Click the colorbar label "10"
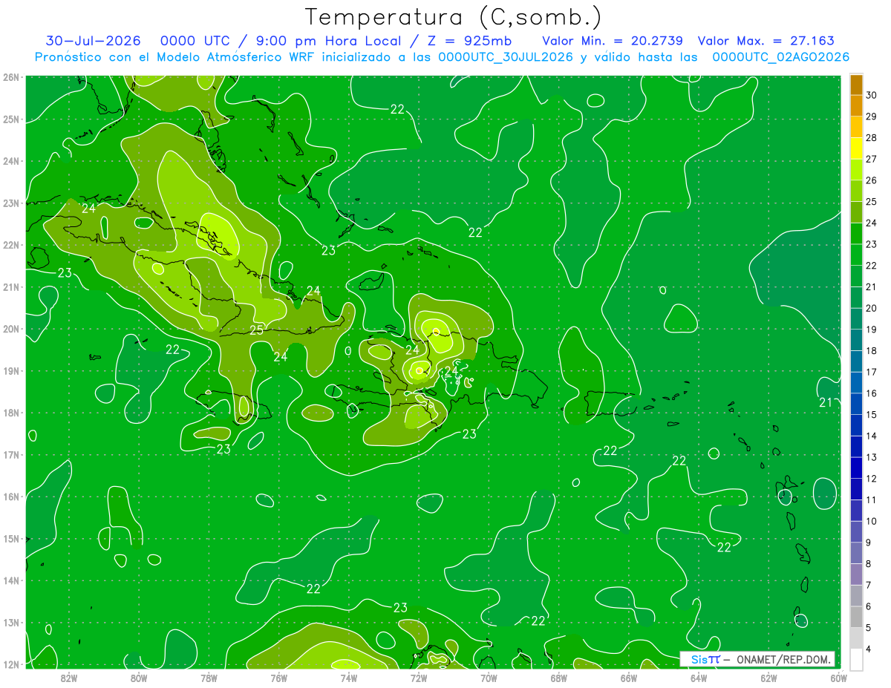The image size is (891, 688). click(872, 521)
